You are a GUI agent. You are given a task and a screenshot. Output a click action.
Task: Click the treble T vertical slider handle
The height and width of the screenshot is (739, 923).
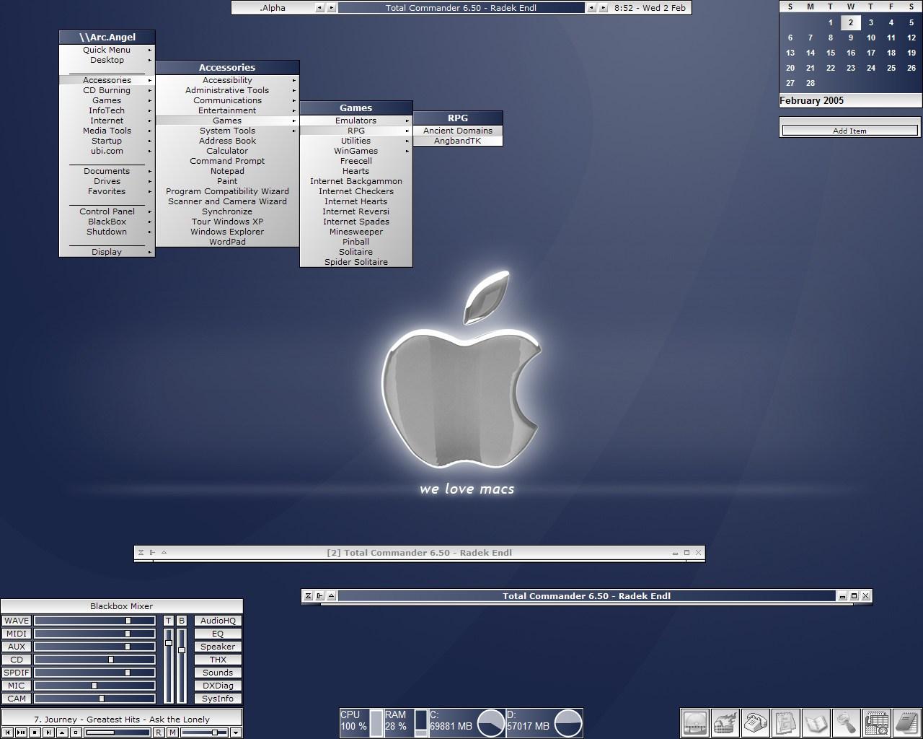169,642
